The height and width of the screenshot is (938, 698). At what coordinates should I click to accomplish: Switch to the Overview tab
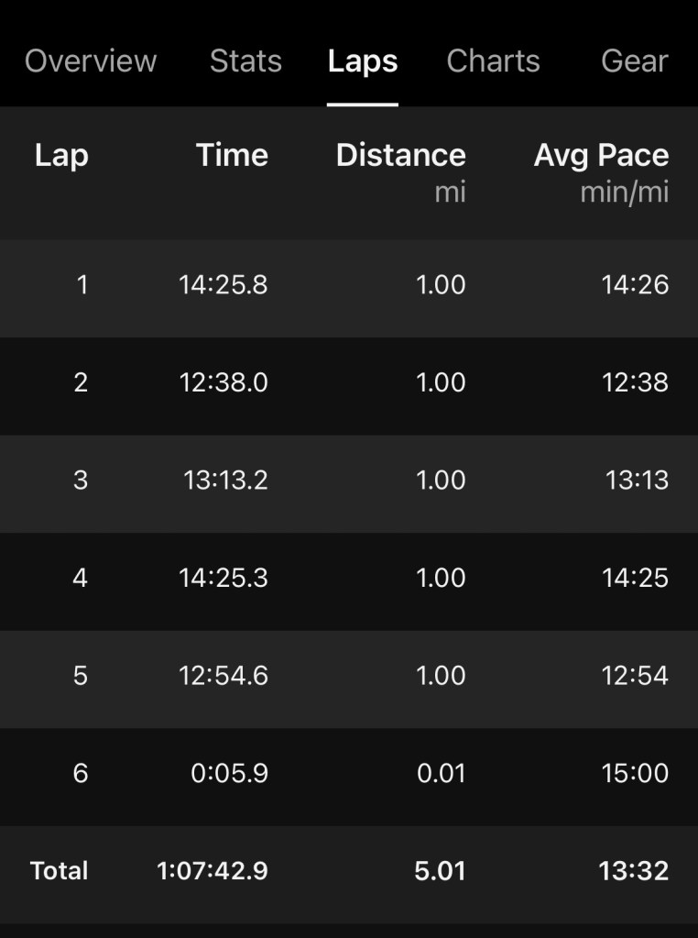point(91,61)
